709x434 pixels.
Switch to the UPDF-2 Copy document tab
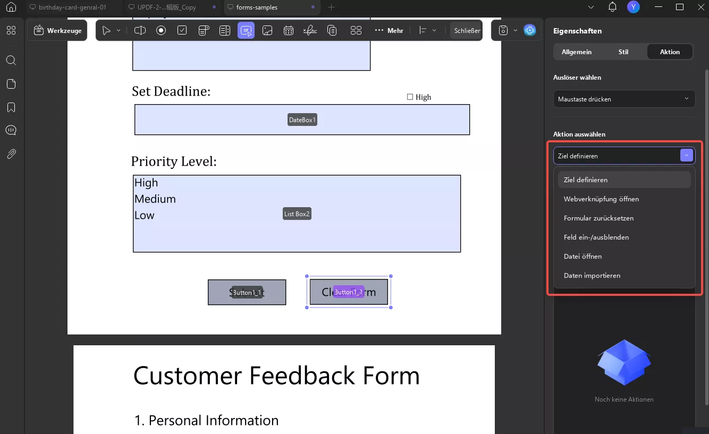click(x=172, y=7)
